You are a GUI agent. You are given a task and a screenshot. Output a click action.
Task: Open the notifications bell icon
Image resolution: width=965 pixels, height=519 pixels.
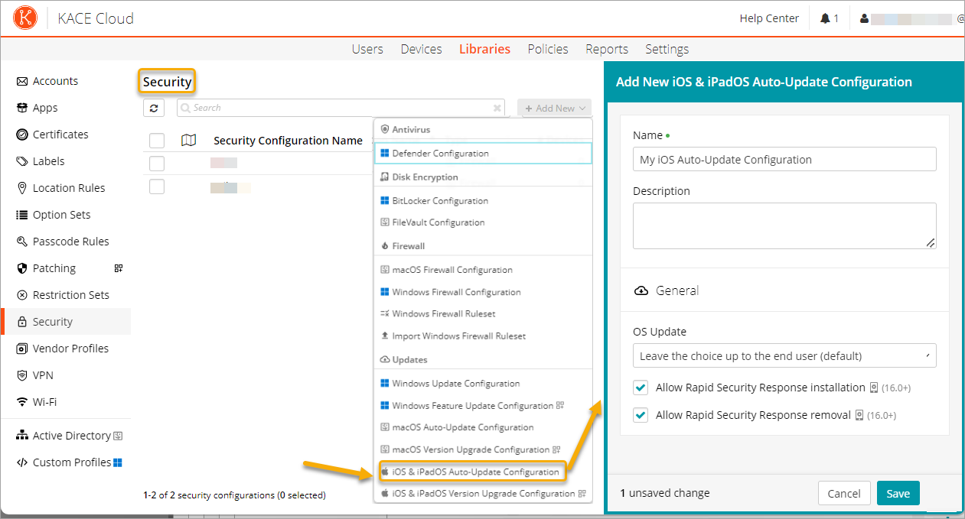825,18
